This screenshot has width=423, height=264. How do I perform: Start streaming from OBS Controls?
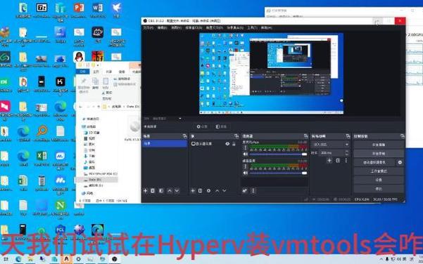pos(379,145)
